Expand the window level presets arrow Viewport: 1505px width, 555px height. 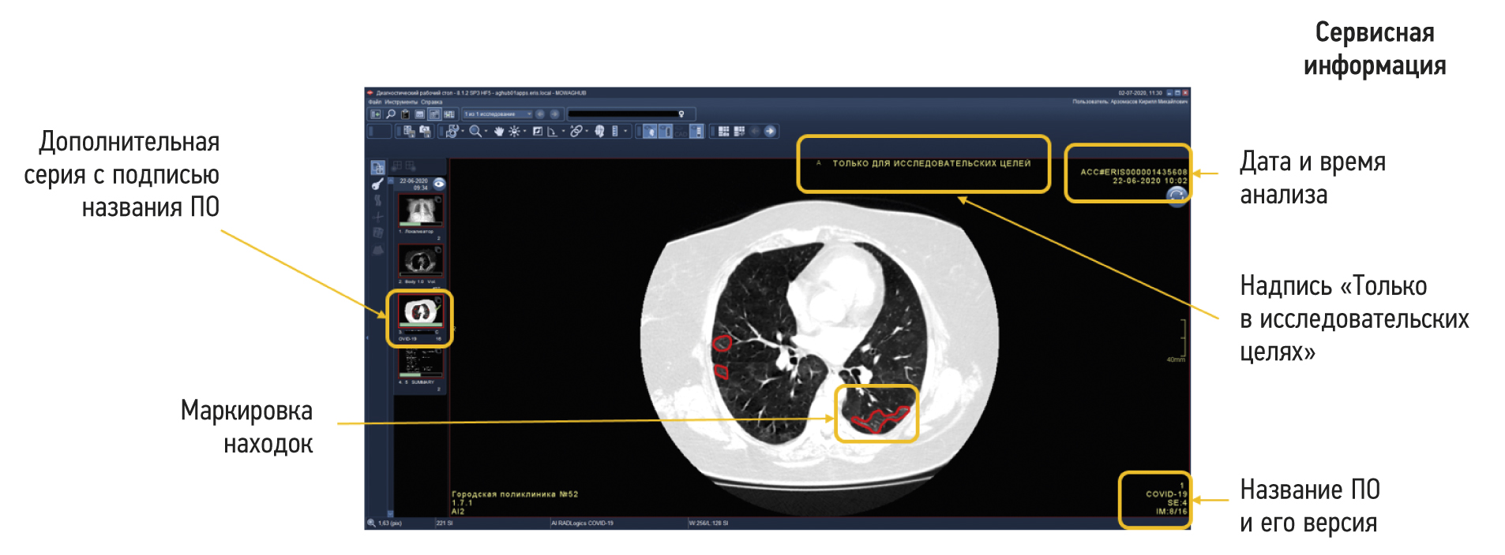(524, 132)
